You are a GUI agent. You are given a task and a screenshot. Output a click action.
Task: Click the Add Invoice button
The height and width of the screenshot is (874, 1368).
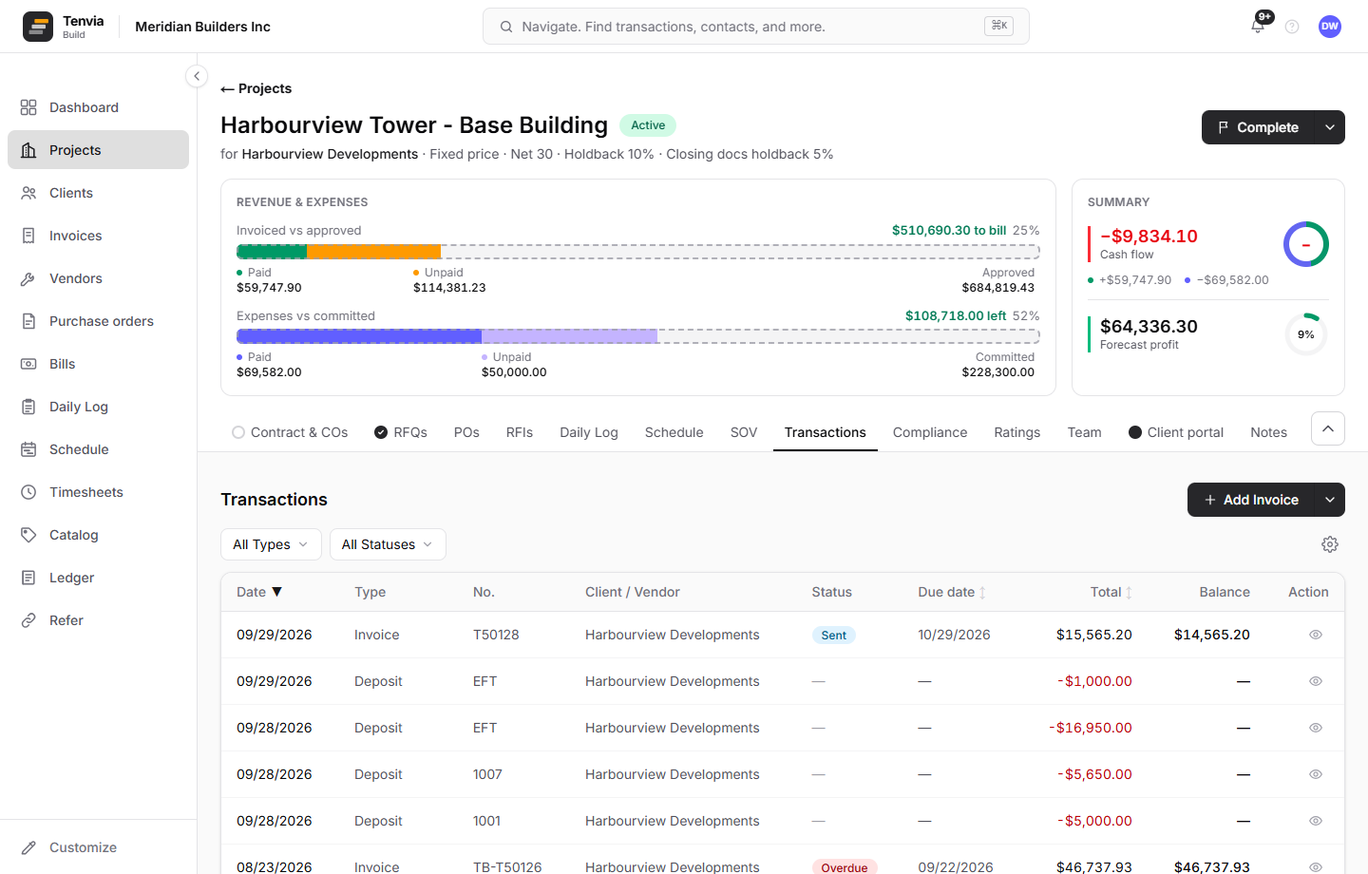tap(1251, 500)
